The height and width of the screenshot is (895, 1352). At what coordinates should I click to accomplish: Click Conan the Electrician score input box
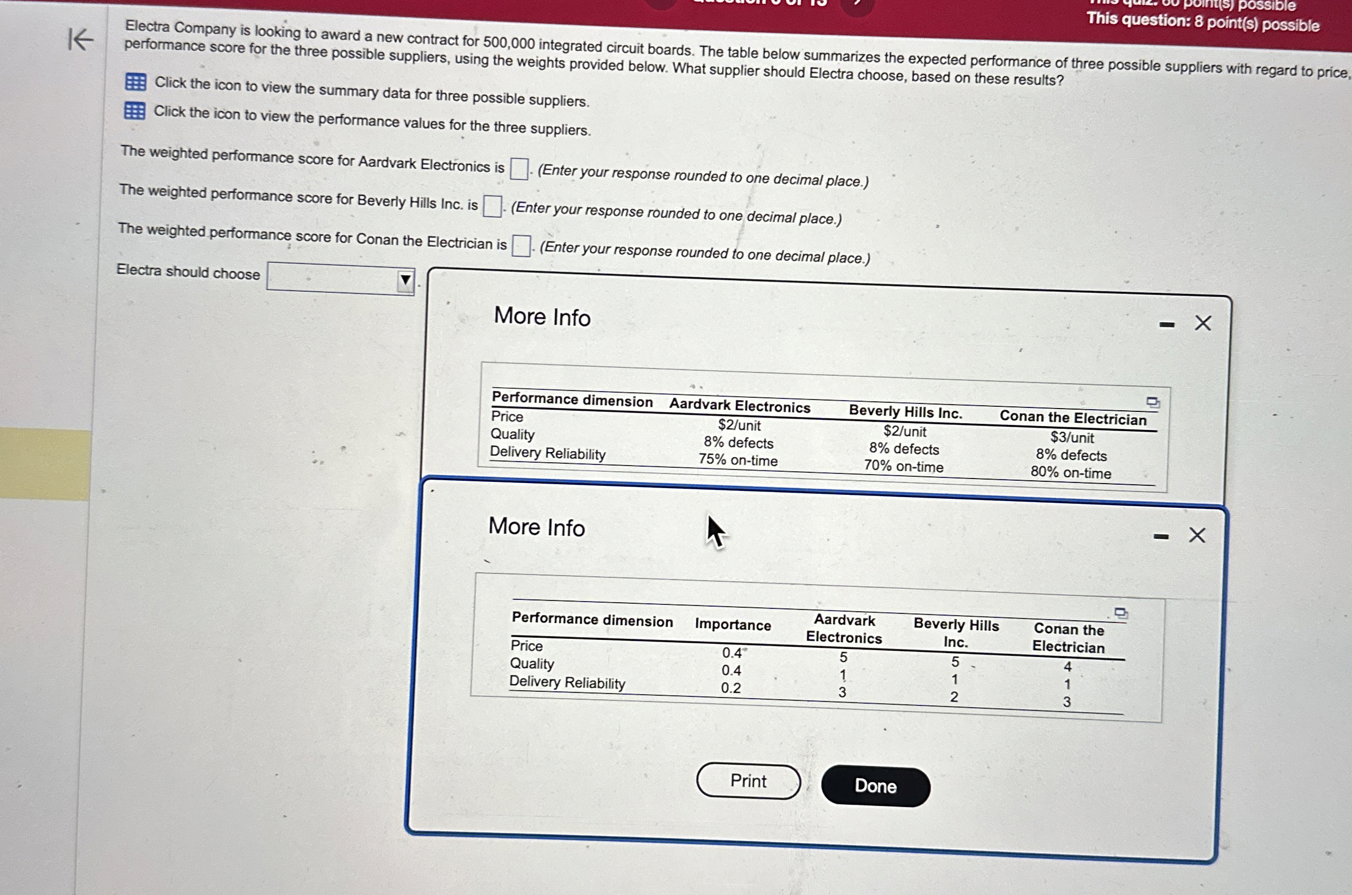pos(520,246)
